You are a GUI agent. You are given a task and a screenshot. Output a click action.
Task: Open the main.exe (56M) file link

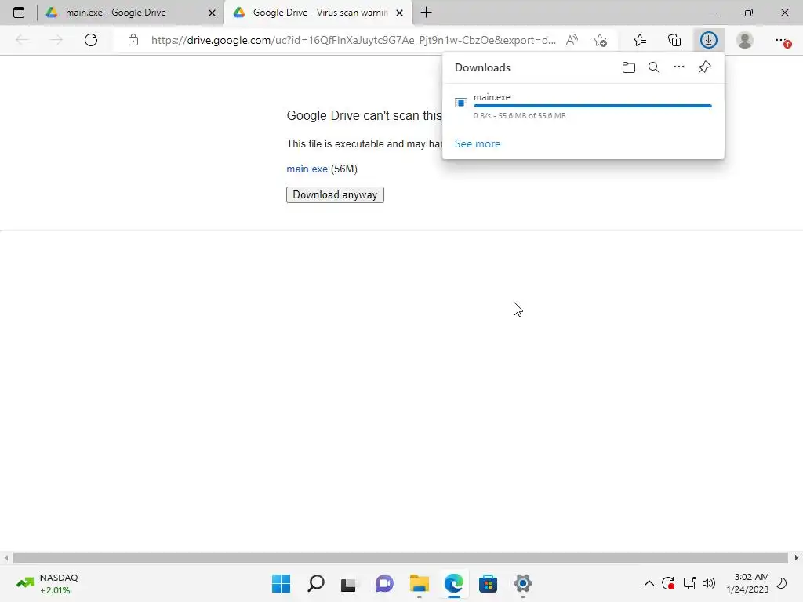[307, 169]
